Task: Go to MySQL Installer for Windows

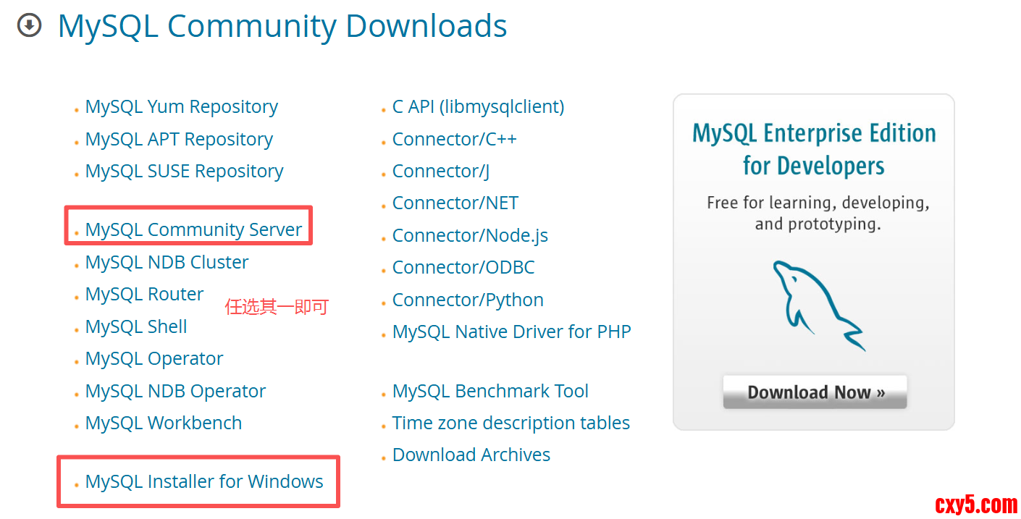Action: pyautogui.click(x=204, y=481)
